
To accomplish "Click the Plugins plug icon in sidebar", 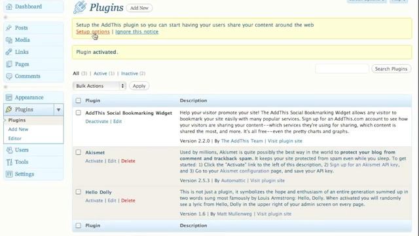I will 9,109.
